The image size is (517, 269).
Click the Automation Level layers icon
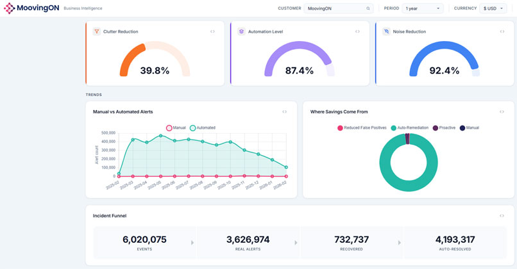click(x=241, y=31)
